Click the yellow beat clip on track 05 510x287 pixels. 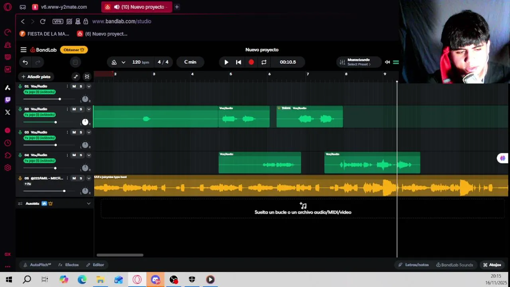301,186
